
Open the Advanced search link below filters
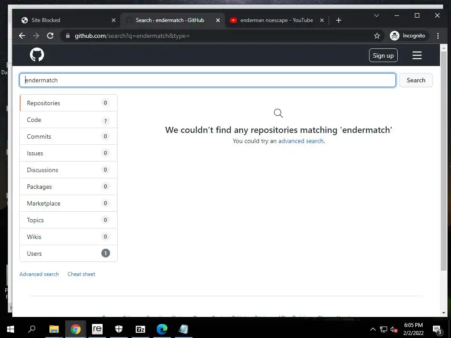tap(39, 274)
